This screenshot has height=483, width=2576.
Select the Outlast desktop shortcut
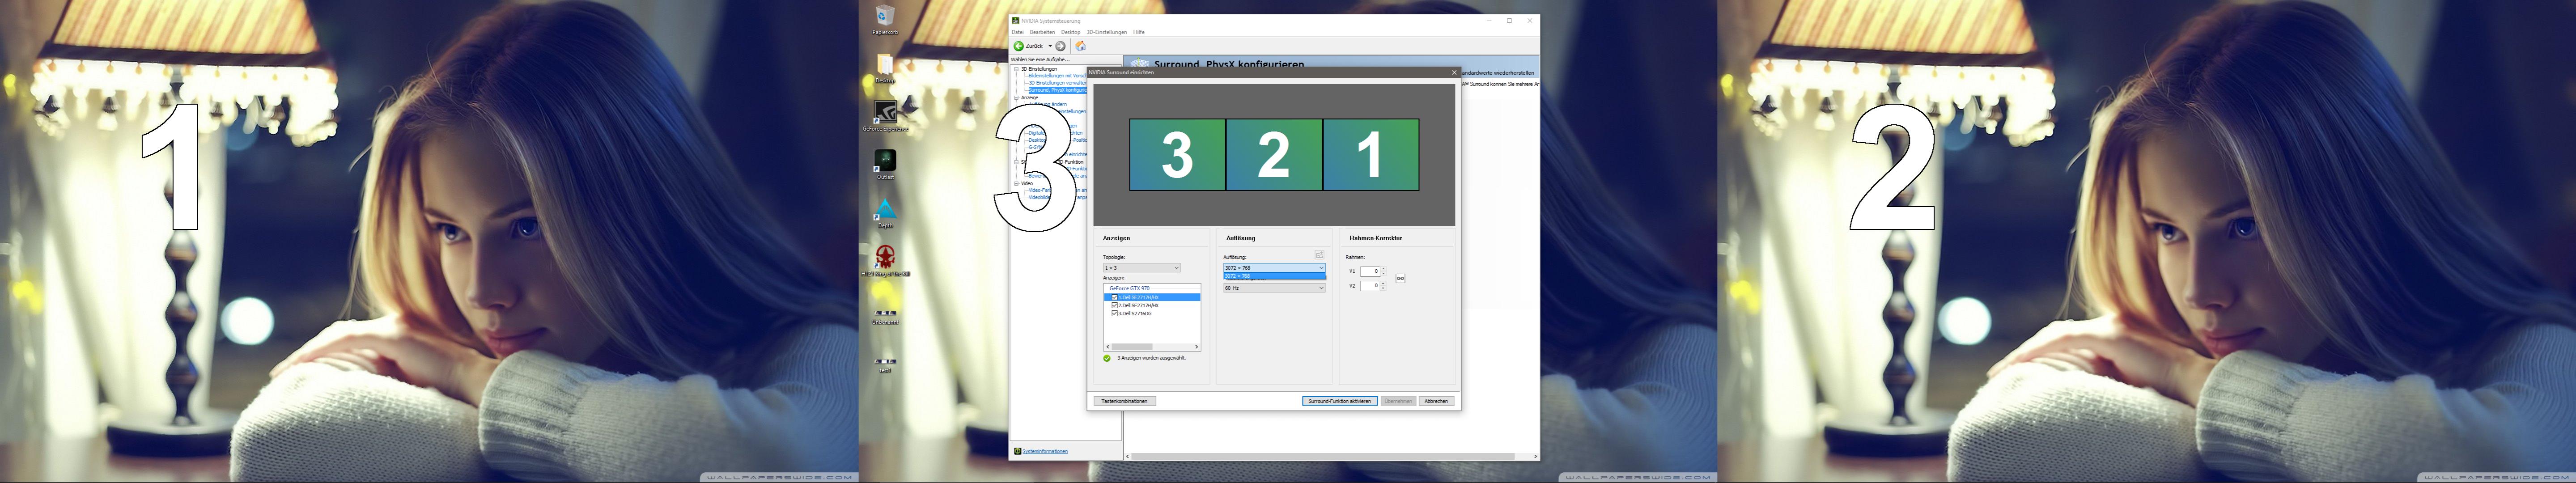click(x=885, y=160)
